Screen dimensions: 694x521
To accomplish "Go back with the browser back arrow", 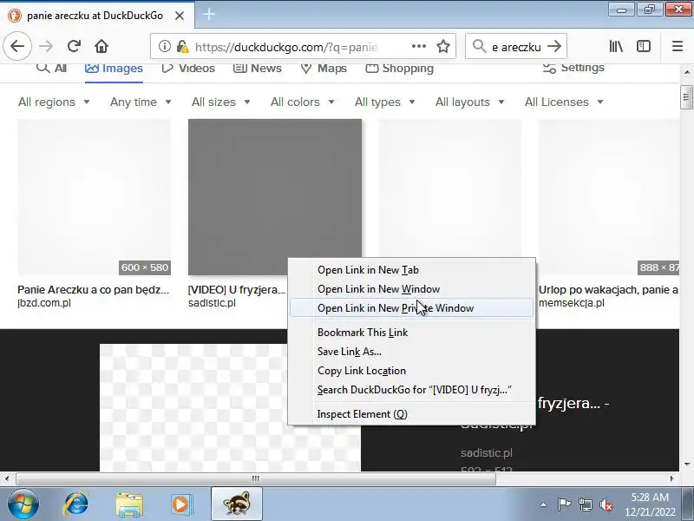I will pos(17,46).
